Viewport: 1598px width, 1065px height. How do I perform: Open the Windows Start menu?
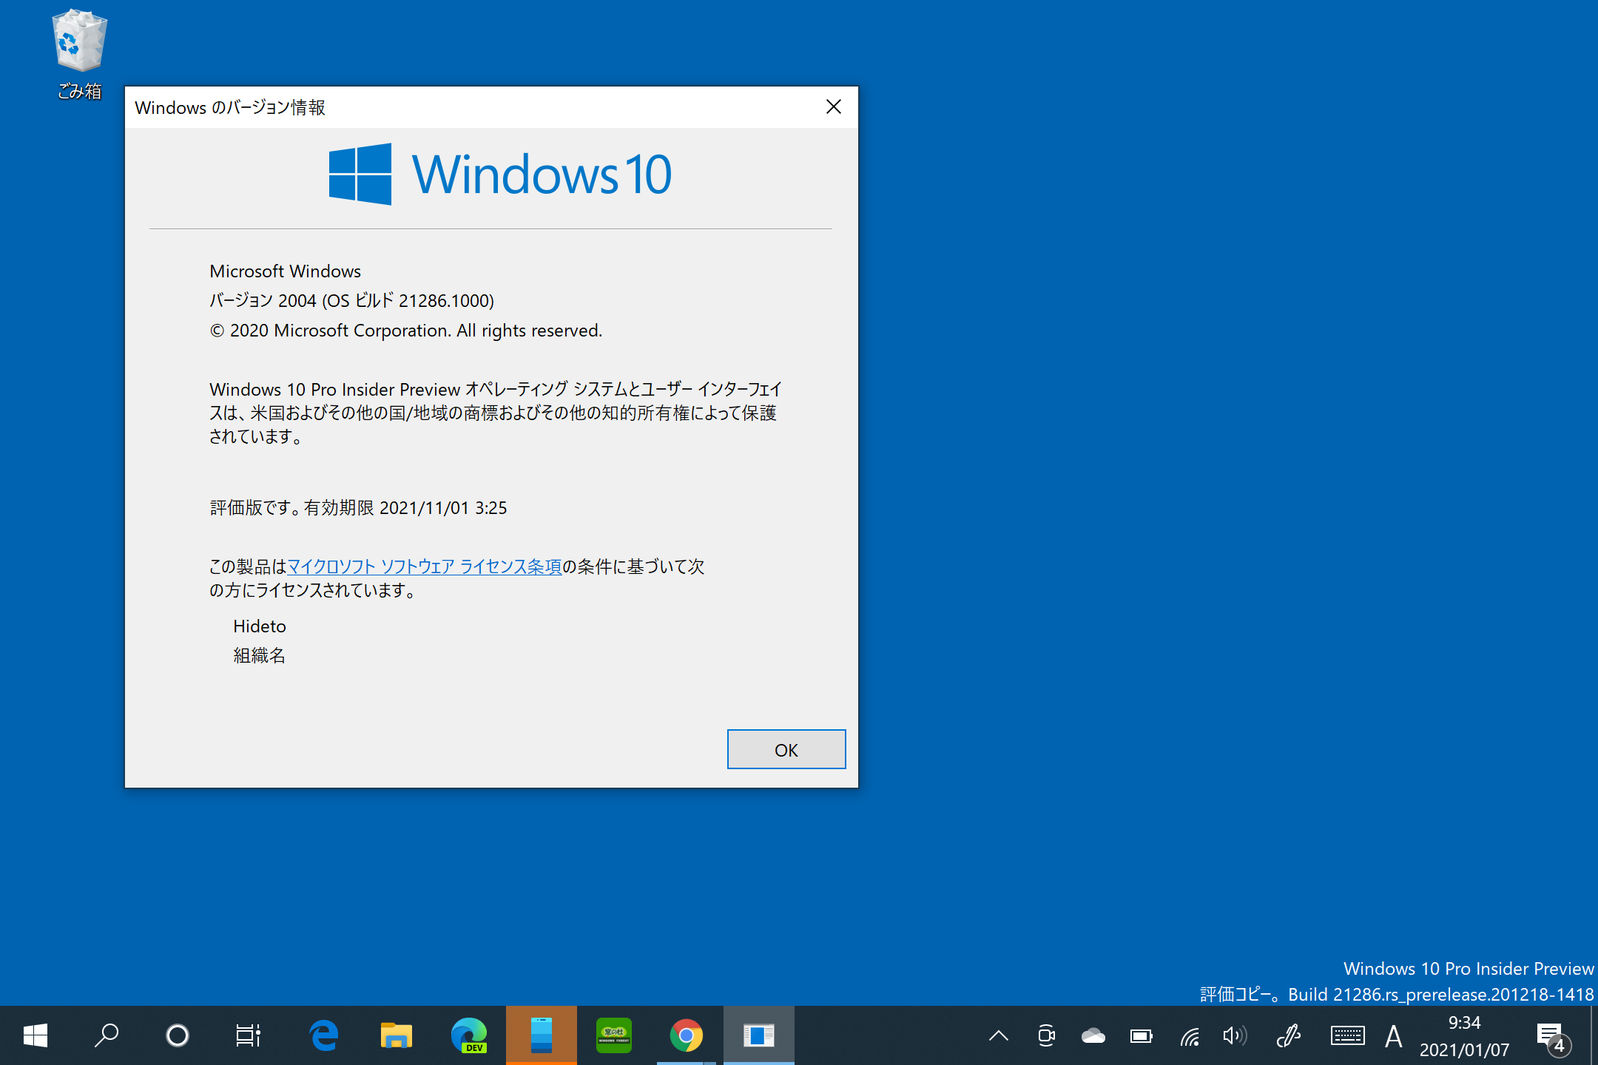coord(35,1035)
